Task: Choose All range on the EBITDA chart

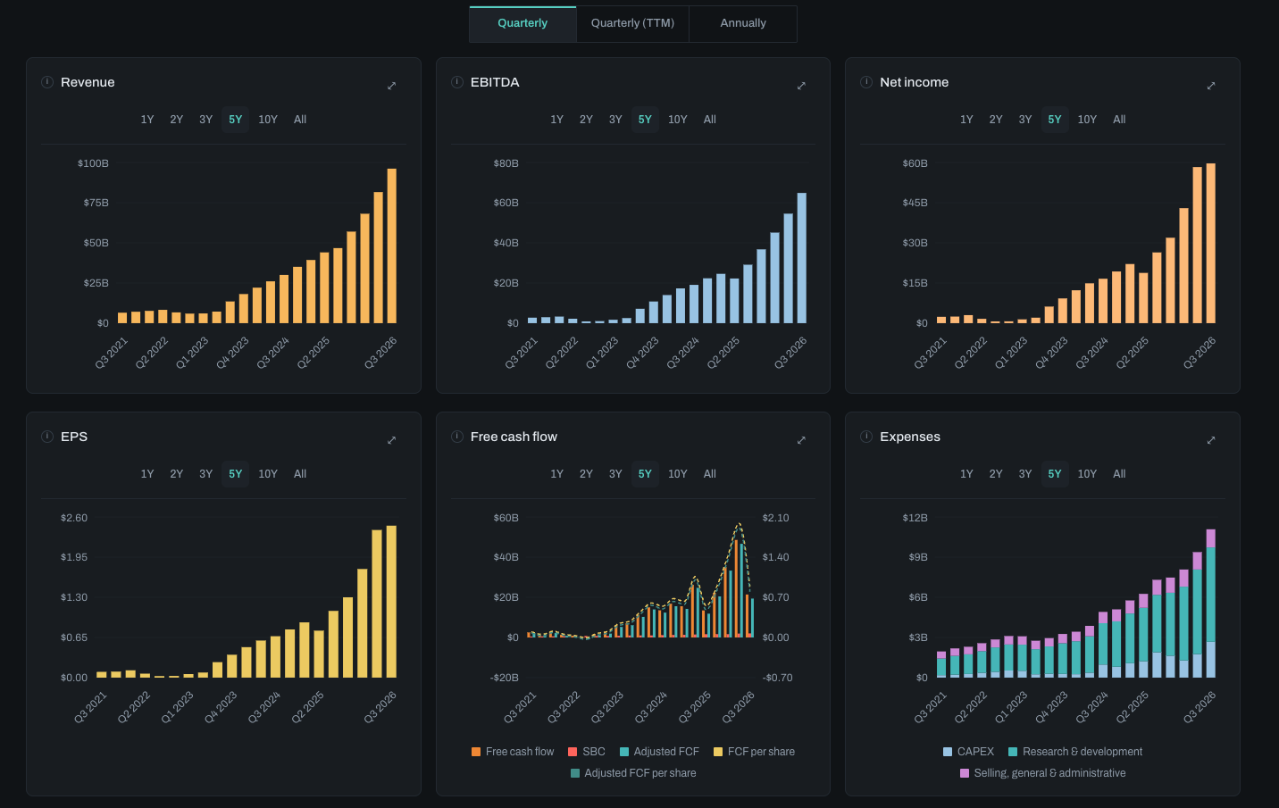Action: tap(710, 120)
